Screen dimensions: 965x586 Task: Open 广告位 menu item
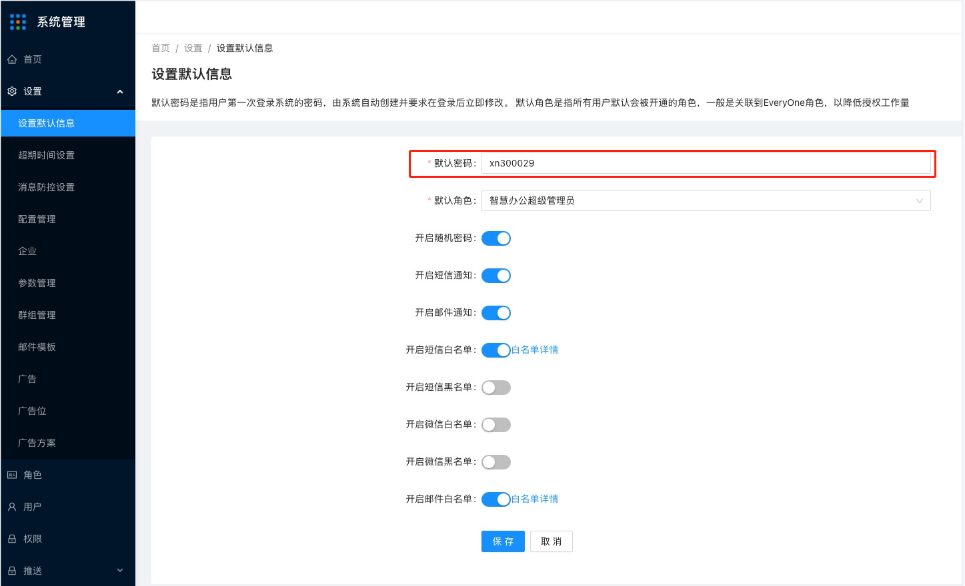point(68,411)
